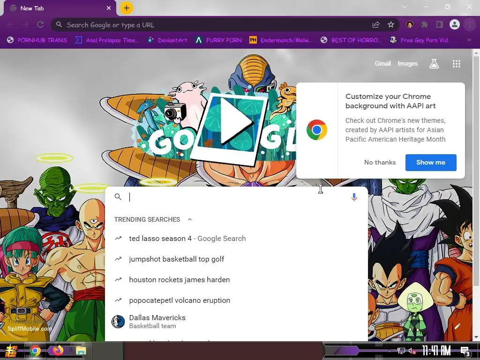Close the New Tab tab
The height and width of the screenshot is (360, 480).
coord(109,8)
